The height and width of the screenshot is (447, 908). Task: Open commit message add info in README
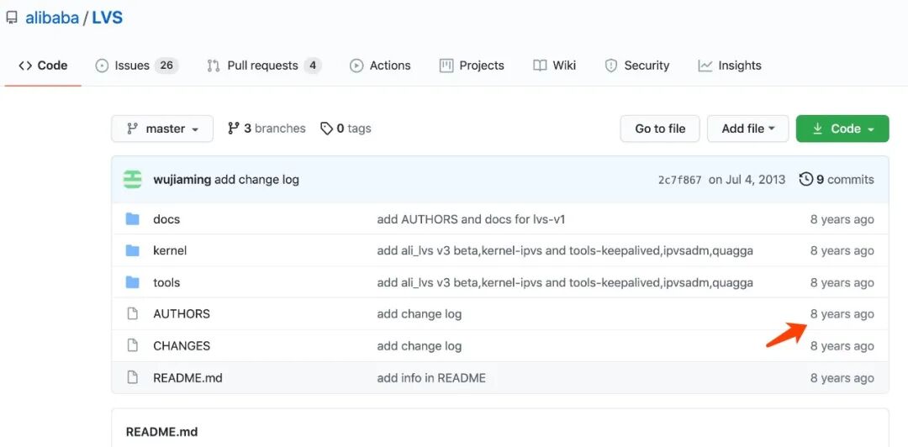click(x=431, y=378)
